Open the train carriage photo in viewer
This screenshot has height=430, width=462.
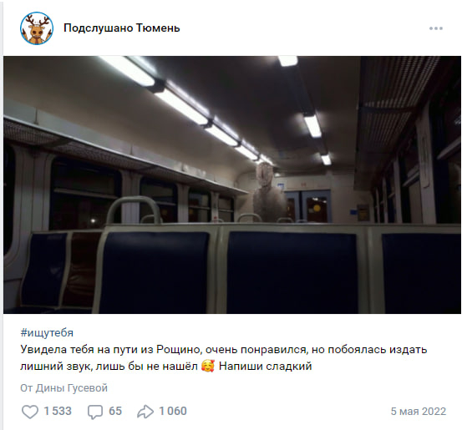(x=232, y=185)
